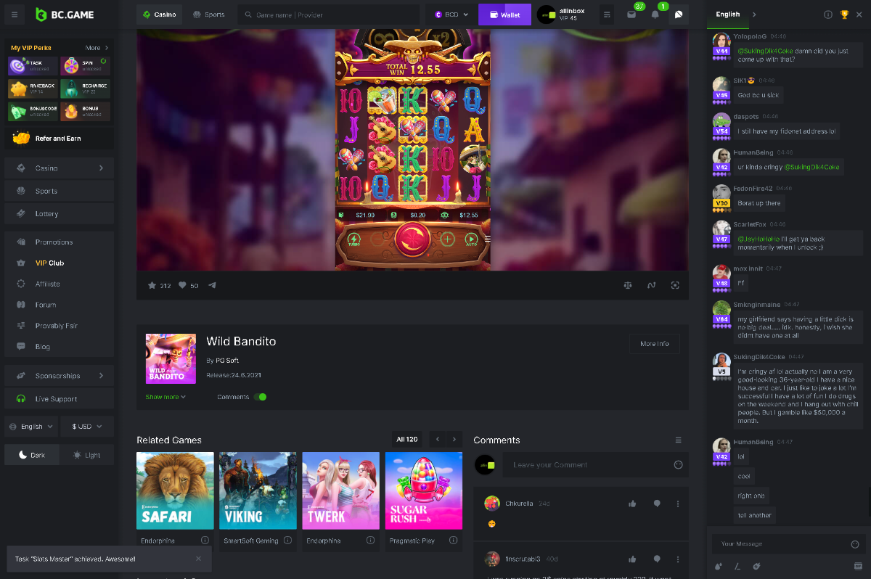Click the hamburger menu icon in header

tap(15, 15)
